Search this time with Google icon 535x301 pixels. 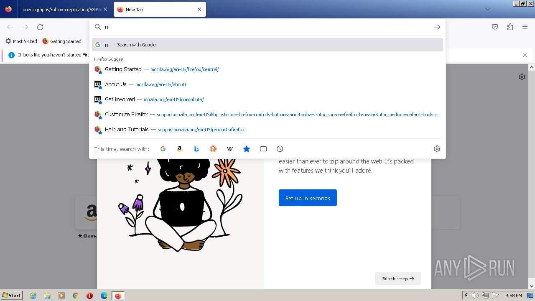[163, 149]
